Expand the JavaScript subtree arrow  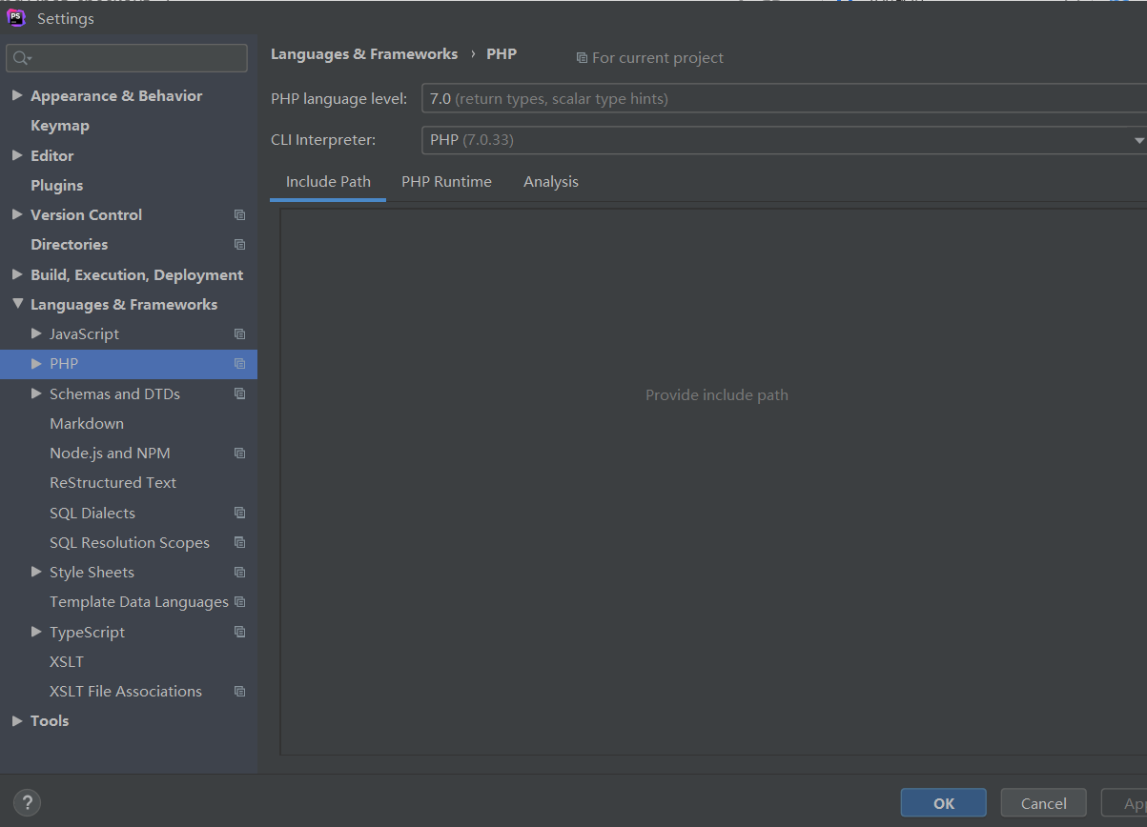[36, 333]
